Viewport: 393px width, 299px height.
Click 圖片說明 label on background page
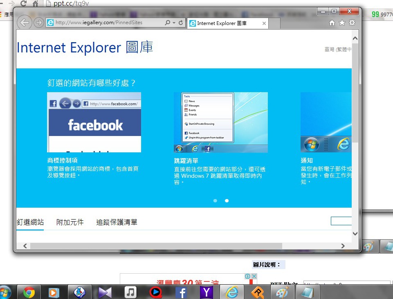266,265
